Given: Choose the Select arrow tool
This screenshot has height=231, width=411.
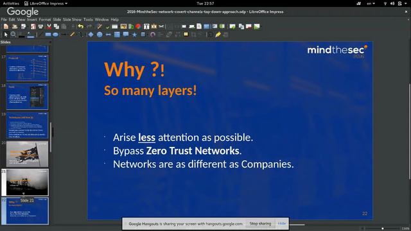Looking at the screenshot, I should point(6,35).
